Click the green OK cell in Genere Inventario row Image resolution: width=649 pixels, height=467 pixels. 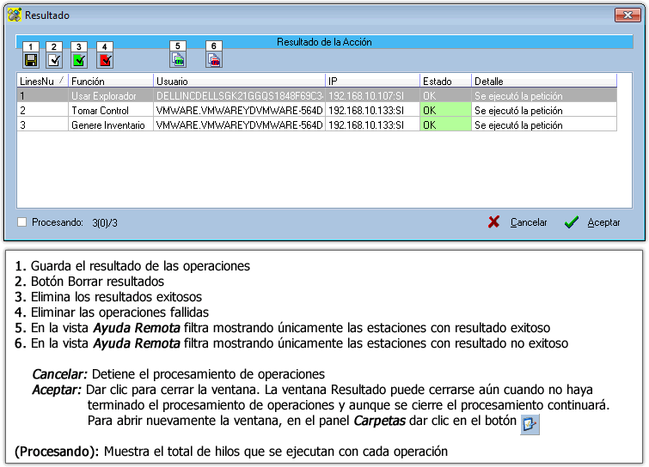[446, 124]
